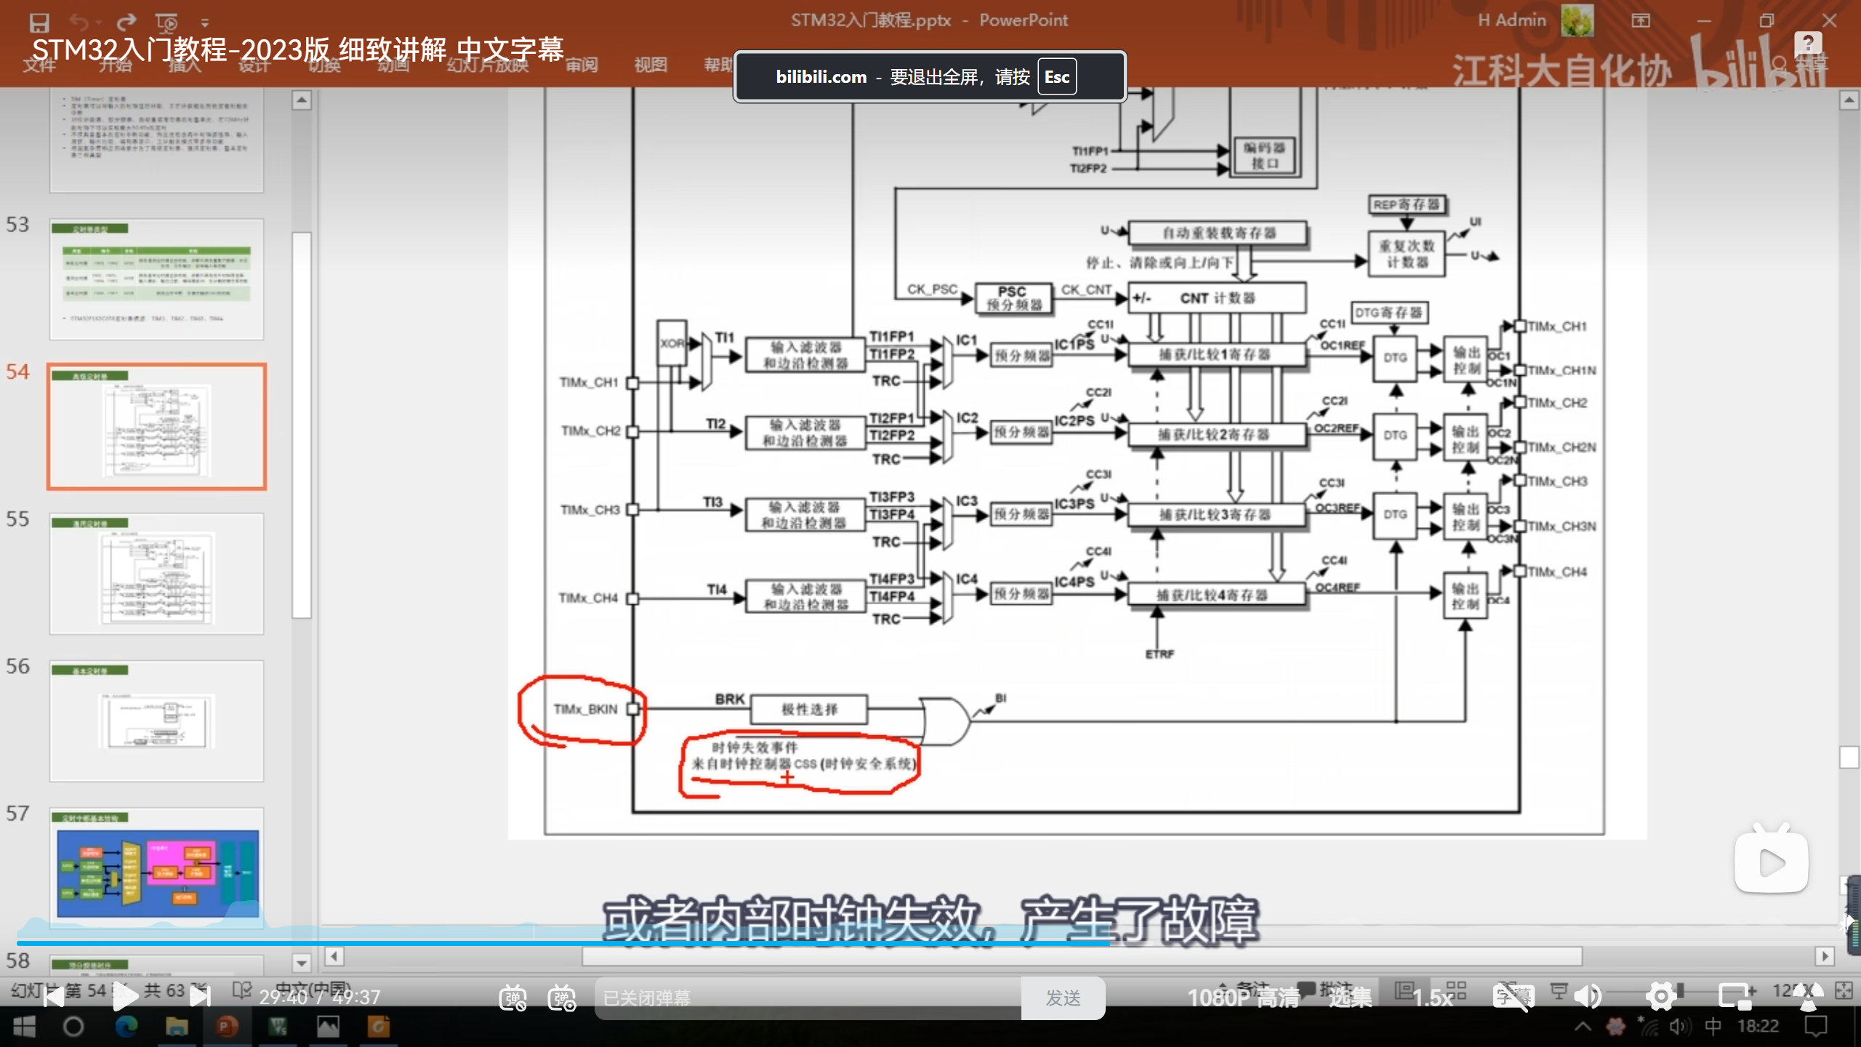
Task: Open the 视图 ribbon tab
Action: tap(650, 65)
